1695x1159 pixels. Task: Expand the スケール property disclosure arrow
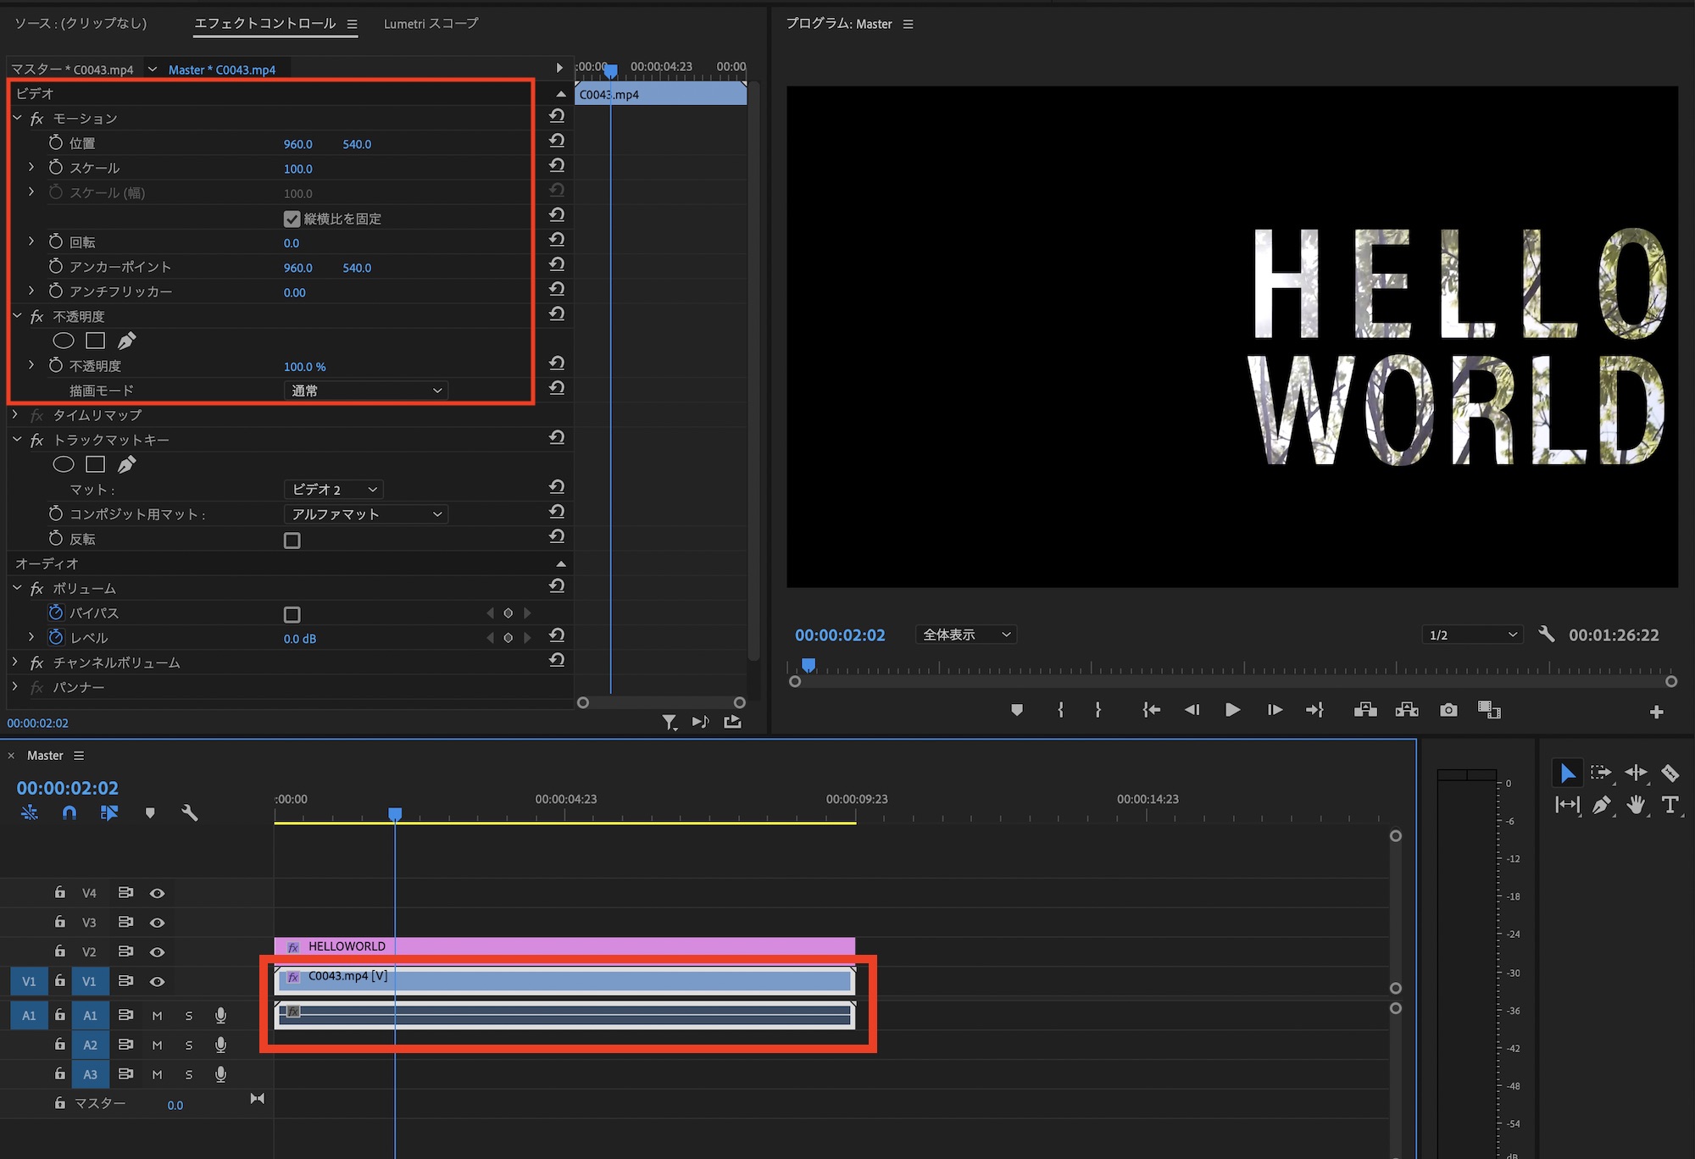31,168
